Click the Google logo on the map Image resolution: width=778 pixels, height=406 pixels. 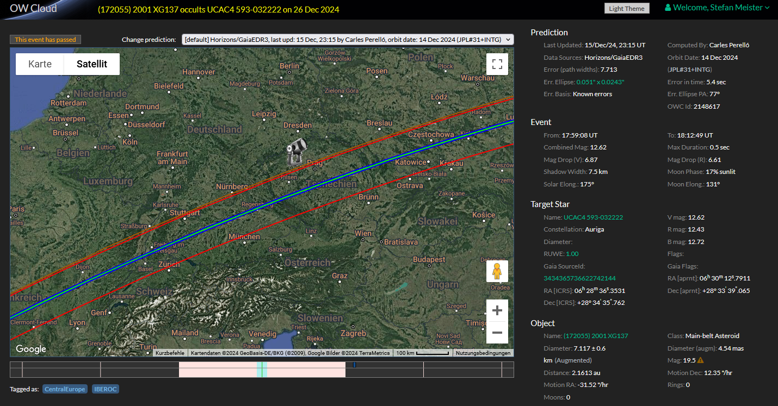(x=30, y=349)
